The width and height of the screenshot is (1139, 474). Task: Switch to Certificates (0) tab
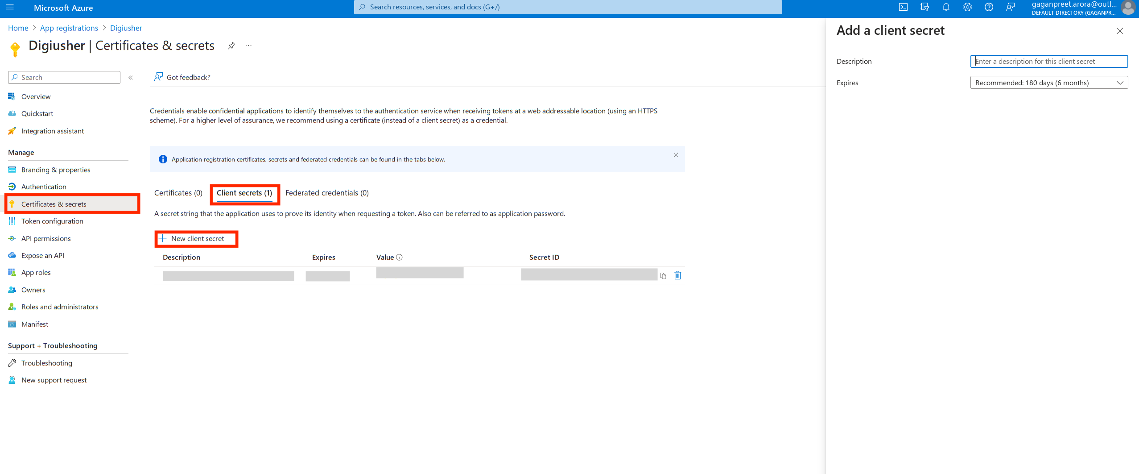click(x=178, y=193)
